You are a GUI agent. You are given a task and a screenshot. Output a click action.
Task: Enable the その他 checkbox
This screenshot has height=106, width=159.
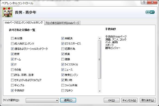[12, 70]
